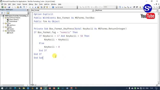Open the Help menu
The image size is (160, 90).
pos(59,4)
